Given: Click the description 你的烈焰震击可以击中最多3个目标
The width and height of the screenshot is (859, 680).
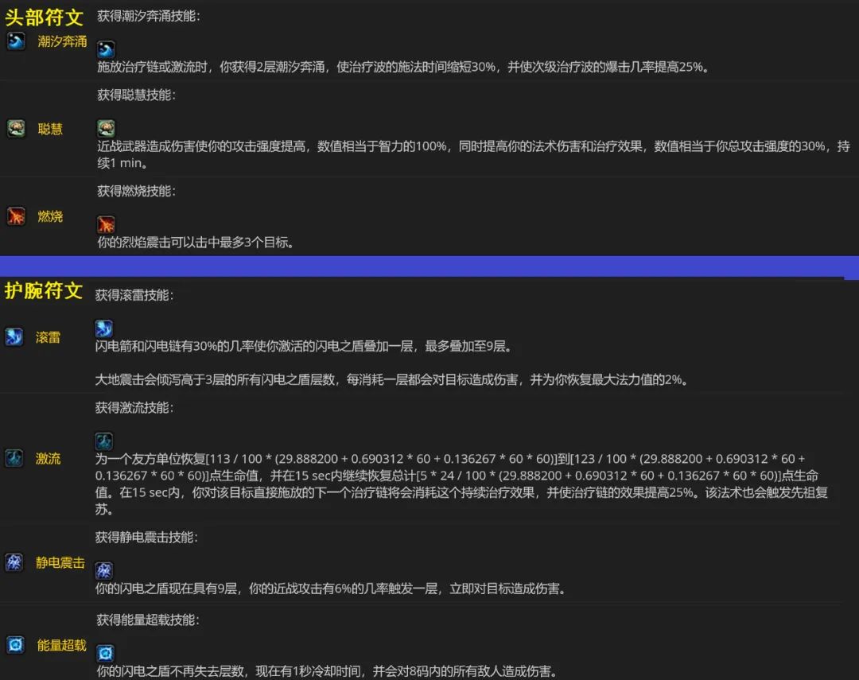Looking at the screenshot, I should click(196, 243).
